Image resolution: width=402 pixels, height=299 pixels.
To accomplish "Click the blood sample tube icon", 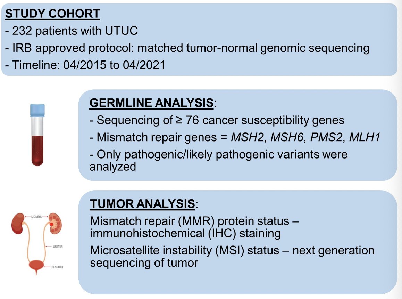I will tap(37, 135).
